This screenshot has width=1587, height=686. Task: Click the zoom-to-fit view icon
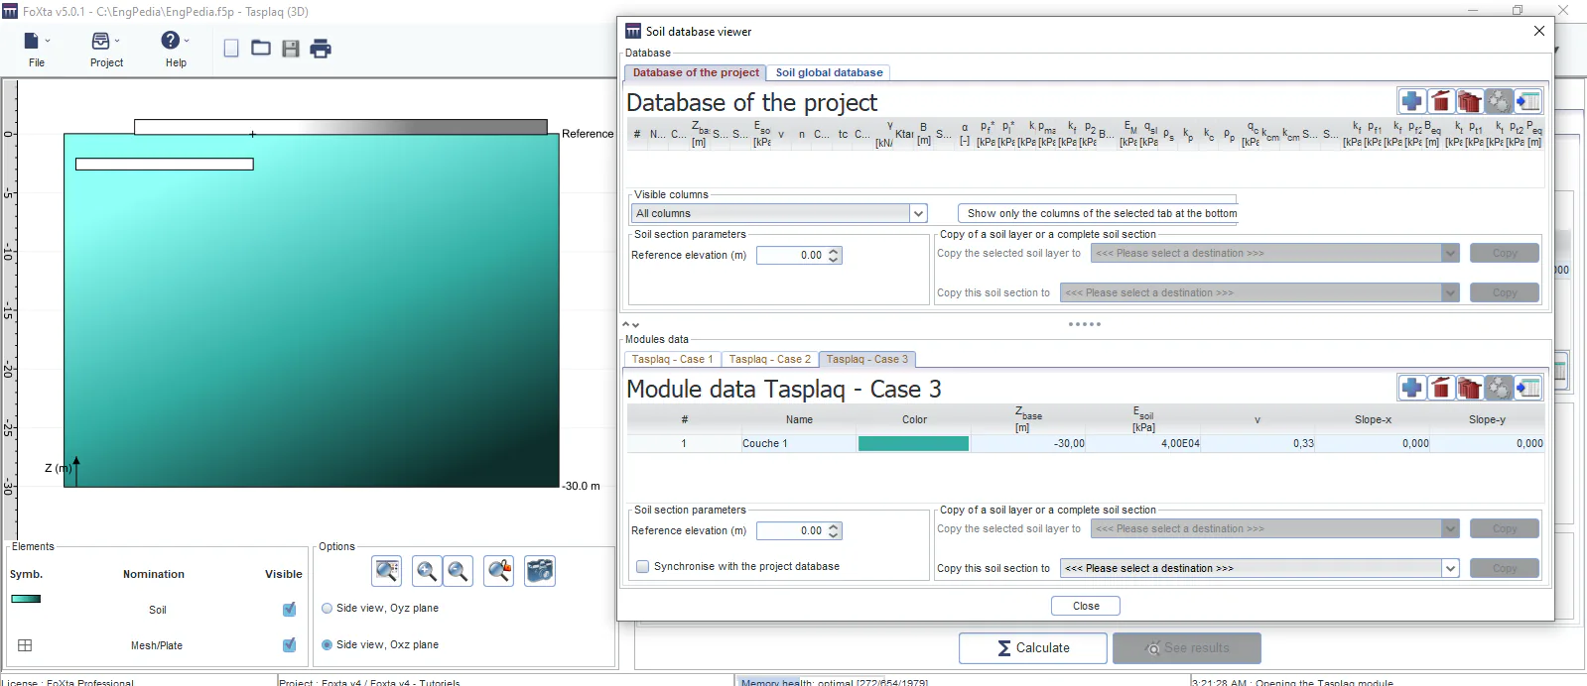click(x=386, y=571)
